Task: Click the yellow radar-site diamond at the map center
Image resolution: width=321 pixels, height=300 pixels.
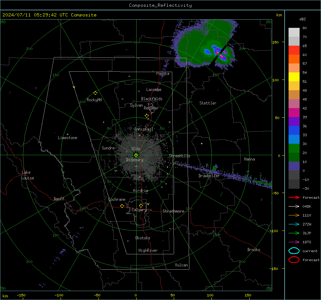Action: click(x=136, y=156)
